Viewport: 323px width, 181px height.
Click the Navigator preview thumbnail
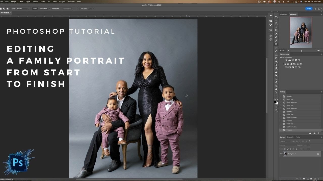point(301,32)
